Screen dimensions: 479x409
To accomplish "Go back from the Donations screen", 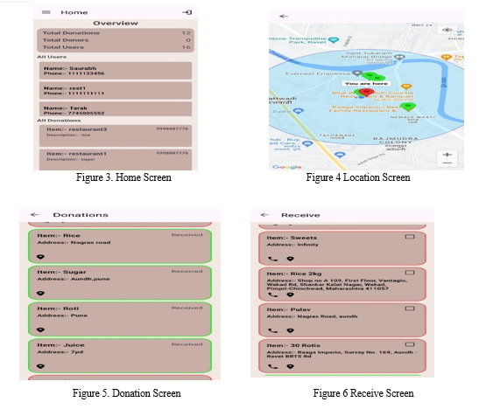I will tap(35, 215).
